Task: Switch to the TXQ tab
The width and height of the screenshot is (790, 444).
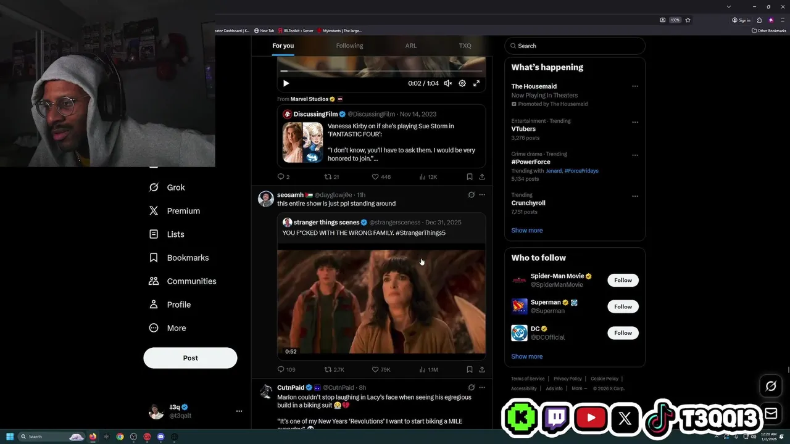Action: point(465,46)
